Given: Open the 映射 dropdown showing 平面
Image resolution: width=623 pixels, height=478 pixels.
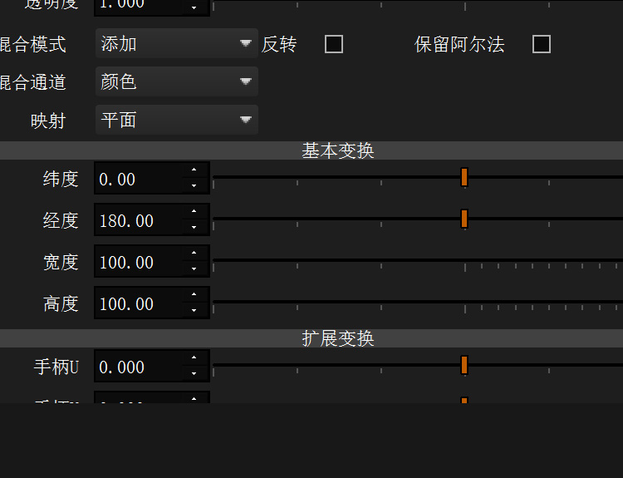Looking at the screenshot, I should click(177, 120).
